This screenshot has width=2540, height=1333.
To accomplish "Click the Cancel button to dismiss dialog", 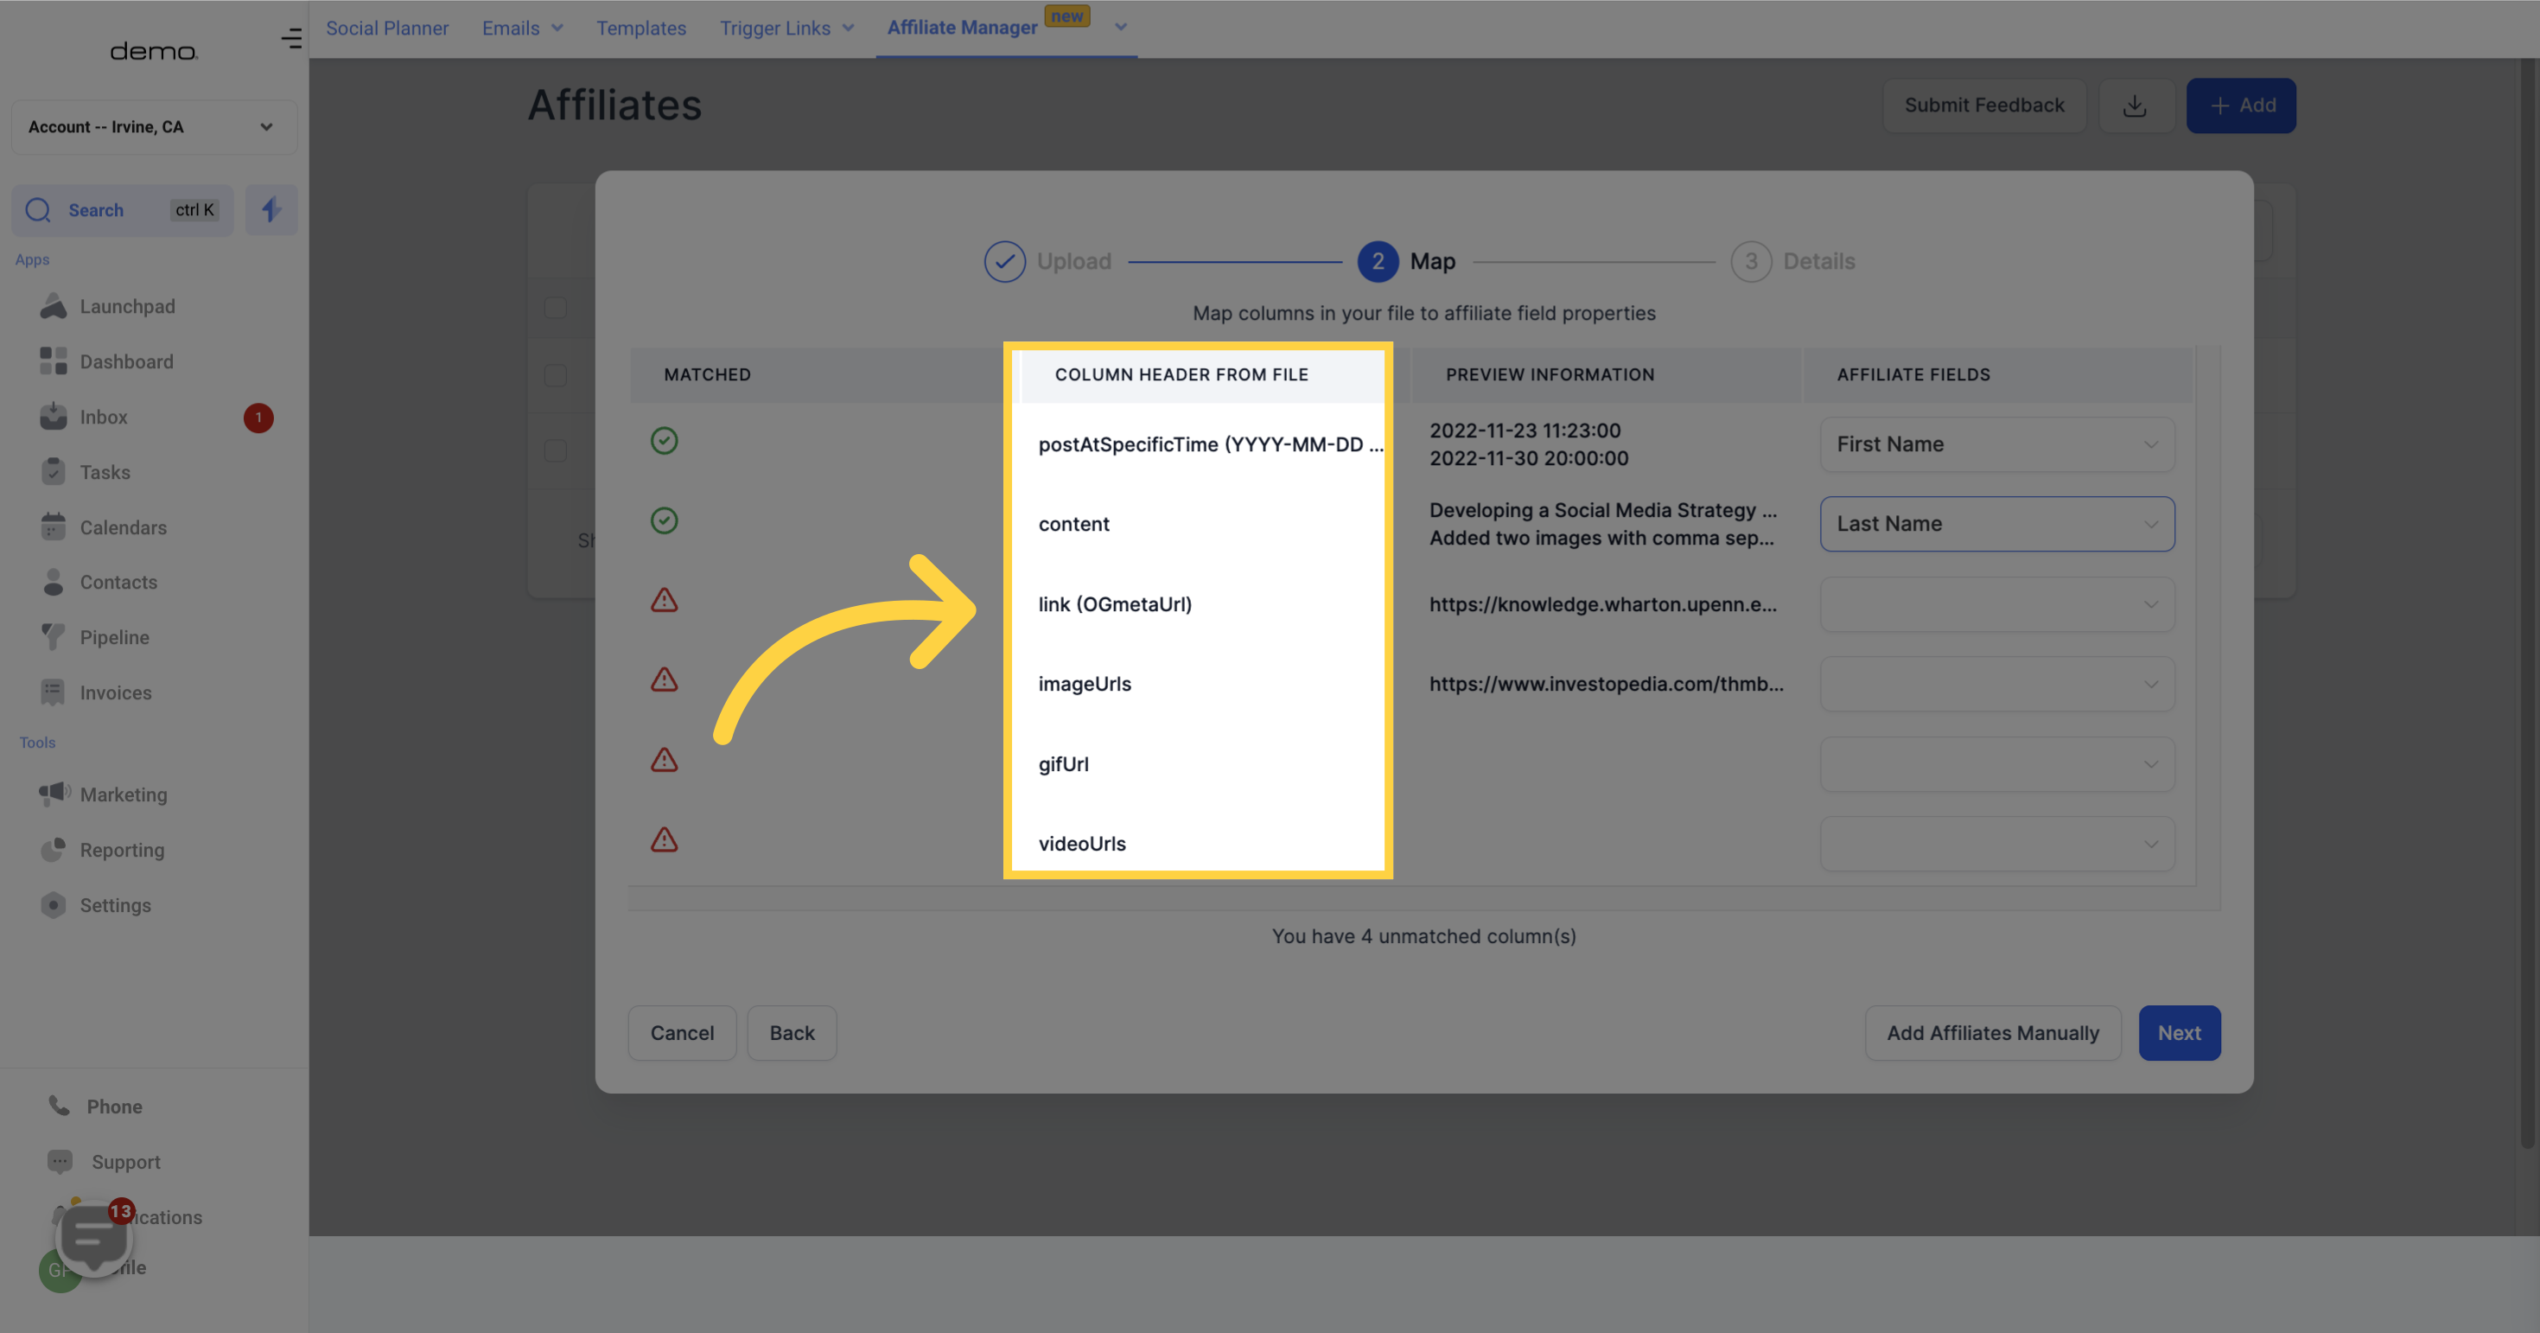I will 682,1032.
